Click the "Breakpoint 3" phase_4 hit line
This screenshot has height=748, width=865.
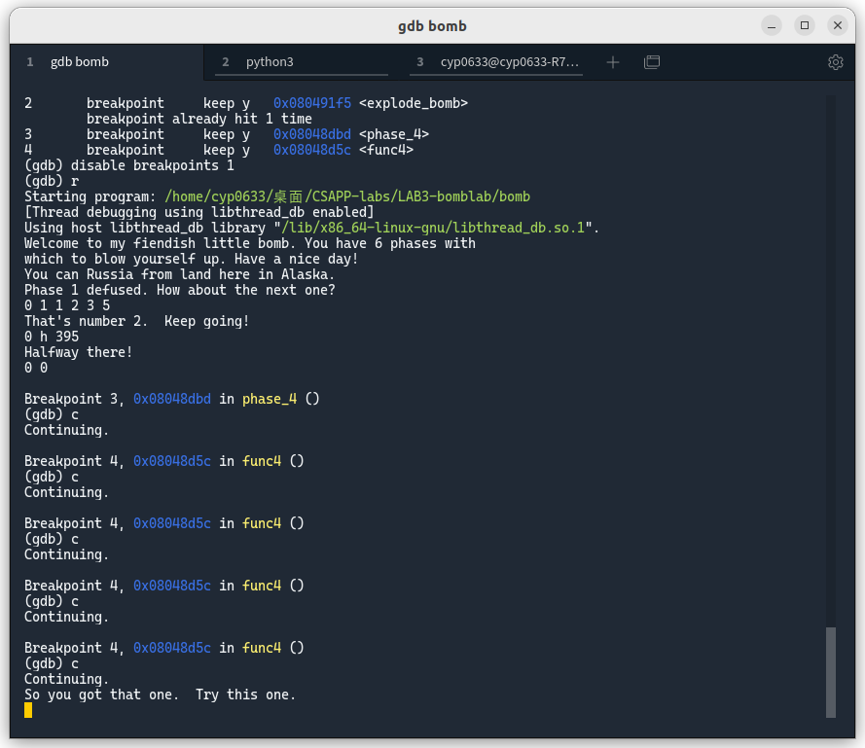pyautogui.click(x=172, y=400)
